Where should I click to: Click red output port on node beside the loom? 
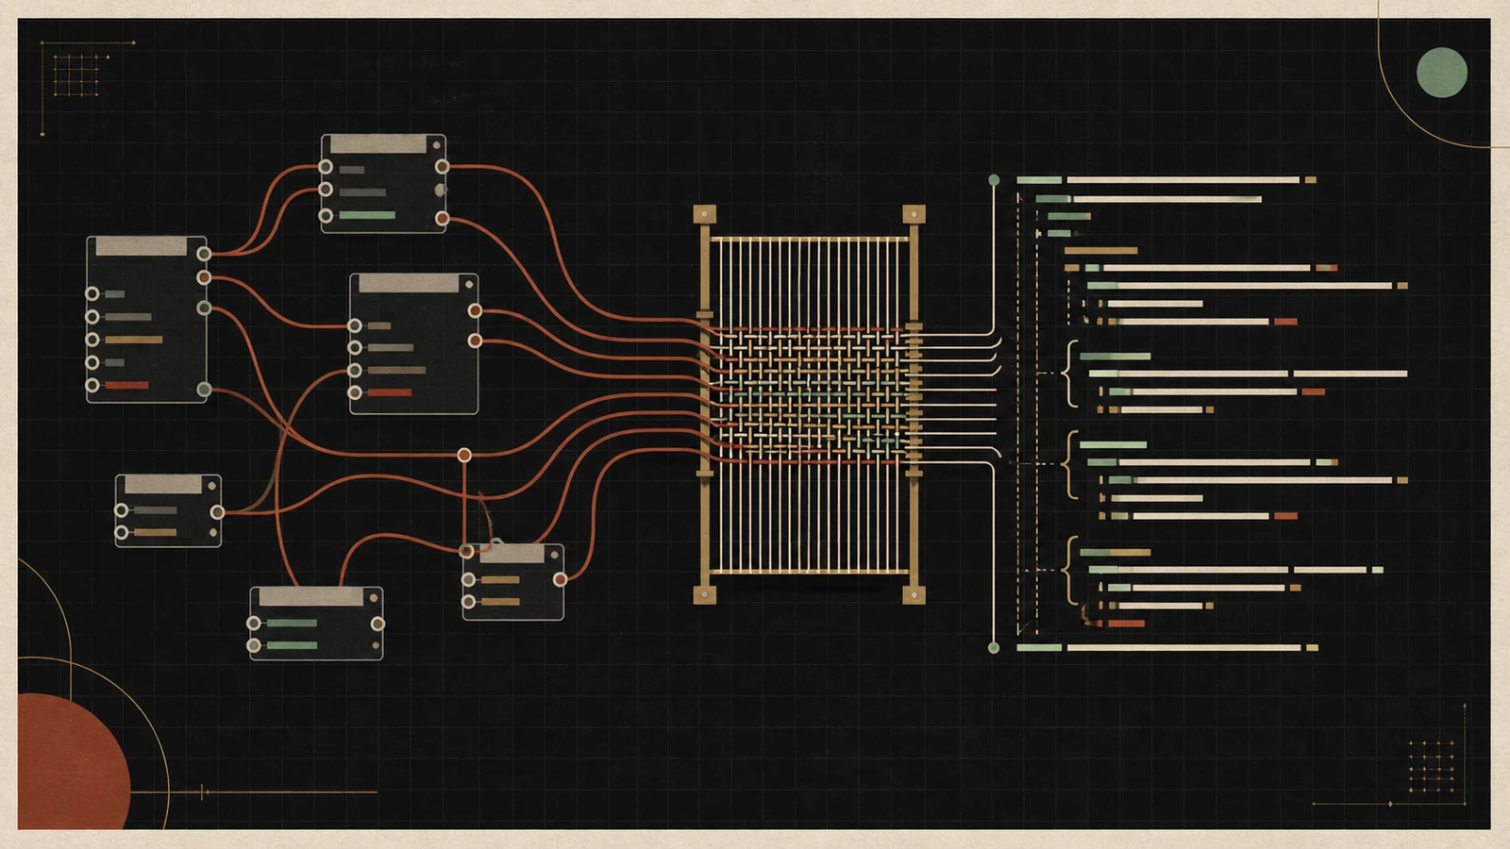click(560, 579)
